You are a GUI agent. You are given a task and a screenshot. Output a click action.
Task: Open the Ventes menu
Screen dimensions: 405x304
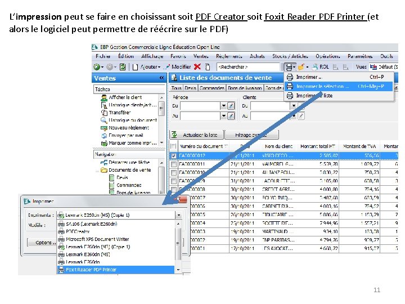(201, 56)
